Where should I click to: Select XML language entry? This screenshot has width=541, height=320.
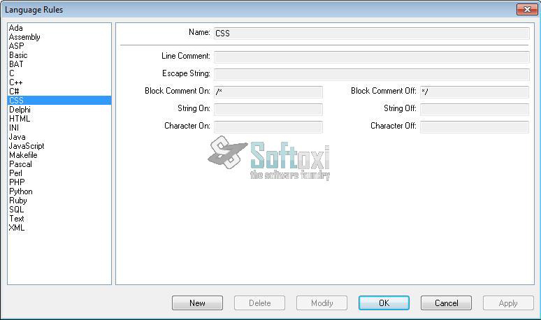pyautogui.click(x=17, y=228)
